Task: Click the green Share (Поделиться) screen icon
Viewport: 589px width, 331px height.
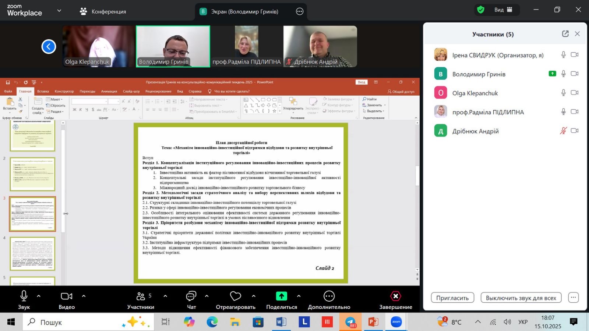Action: (x=282, y=296)
